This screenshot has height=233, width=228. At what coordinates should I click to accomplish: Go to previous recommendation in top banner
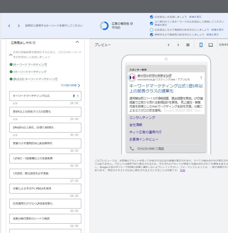[9, 26]
